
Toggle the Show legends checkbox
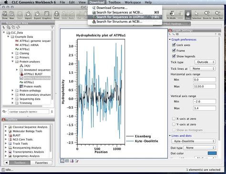click(174, 56)
